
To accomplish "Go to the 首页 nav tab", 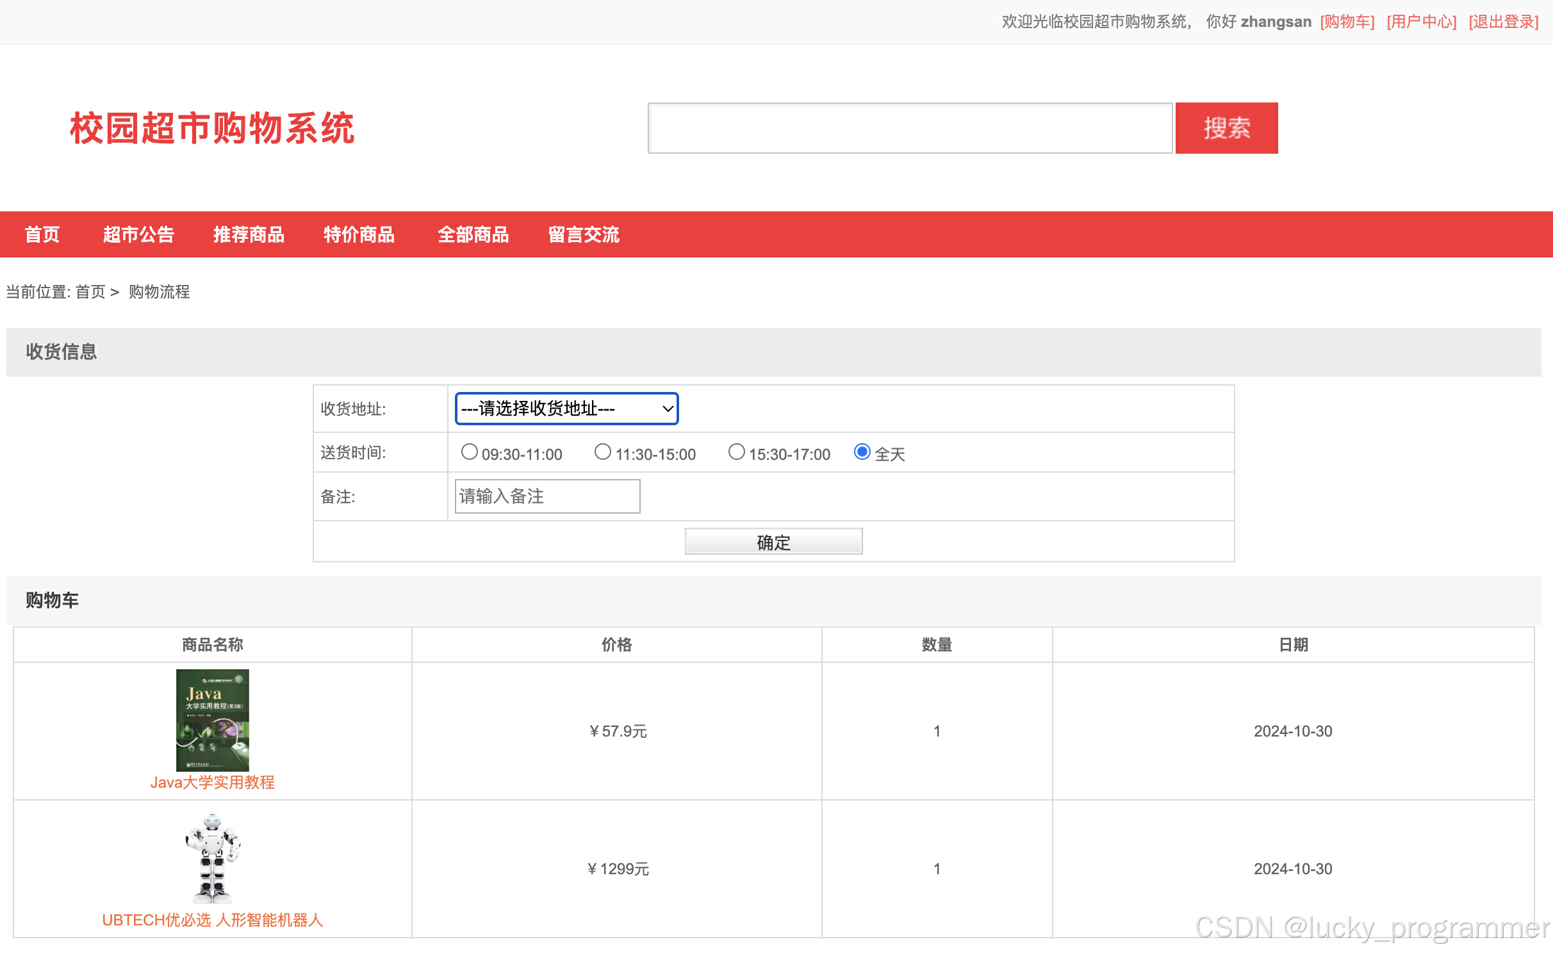I will 42,235.
